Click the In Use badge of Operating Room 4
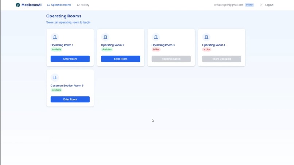The height and width of the screenshot is (165, 294). [206, 50]
